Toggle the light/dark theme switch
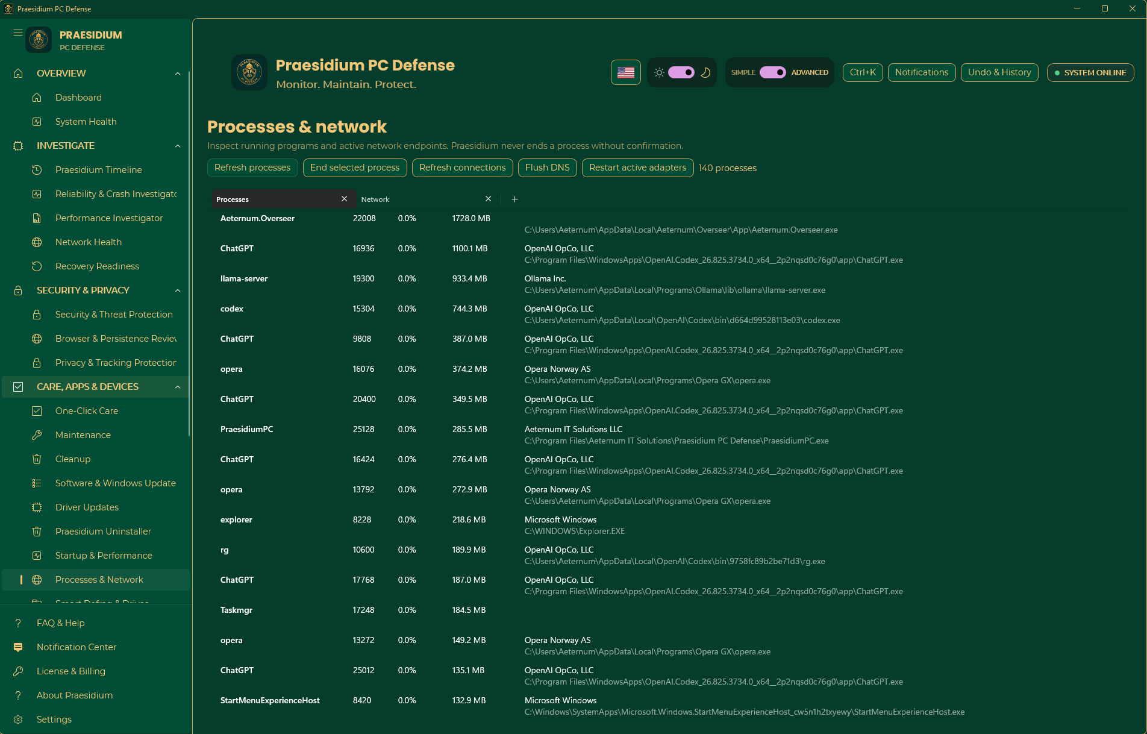1147x734 pixels. point(681,72)
